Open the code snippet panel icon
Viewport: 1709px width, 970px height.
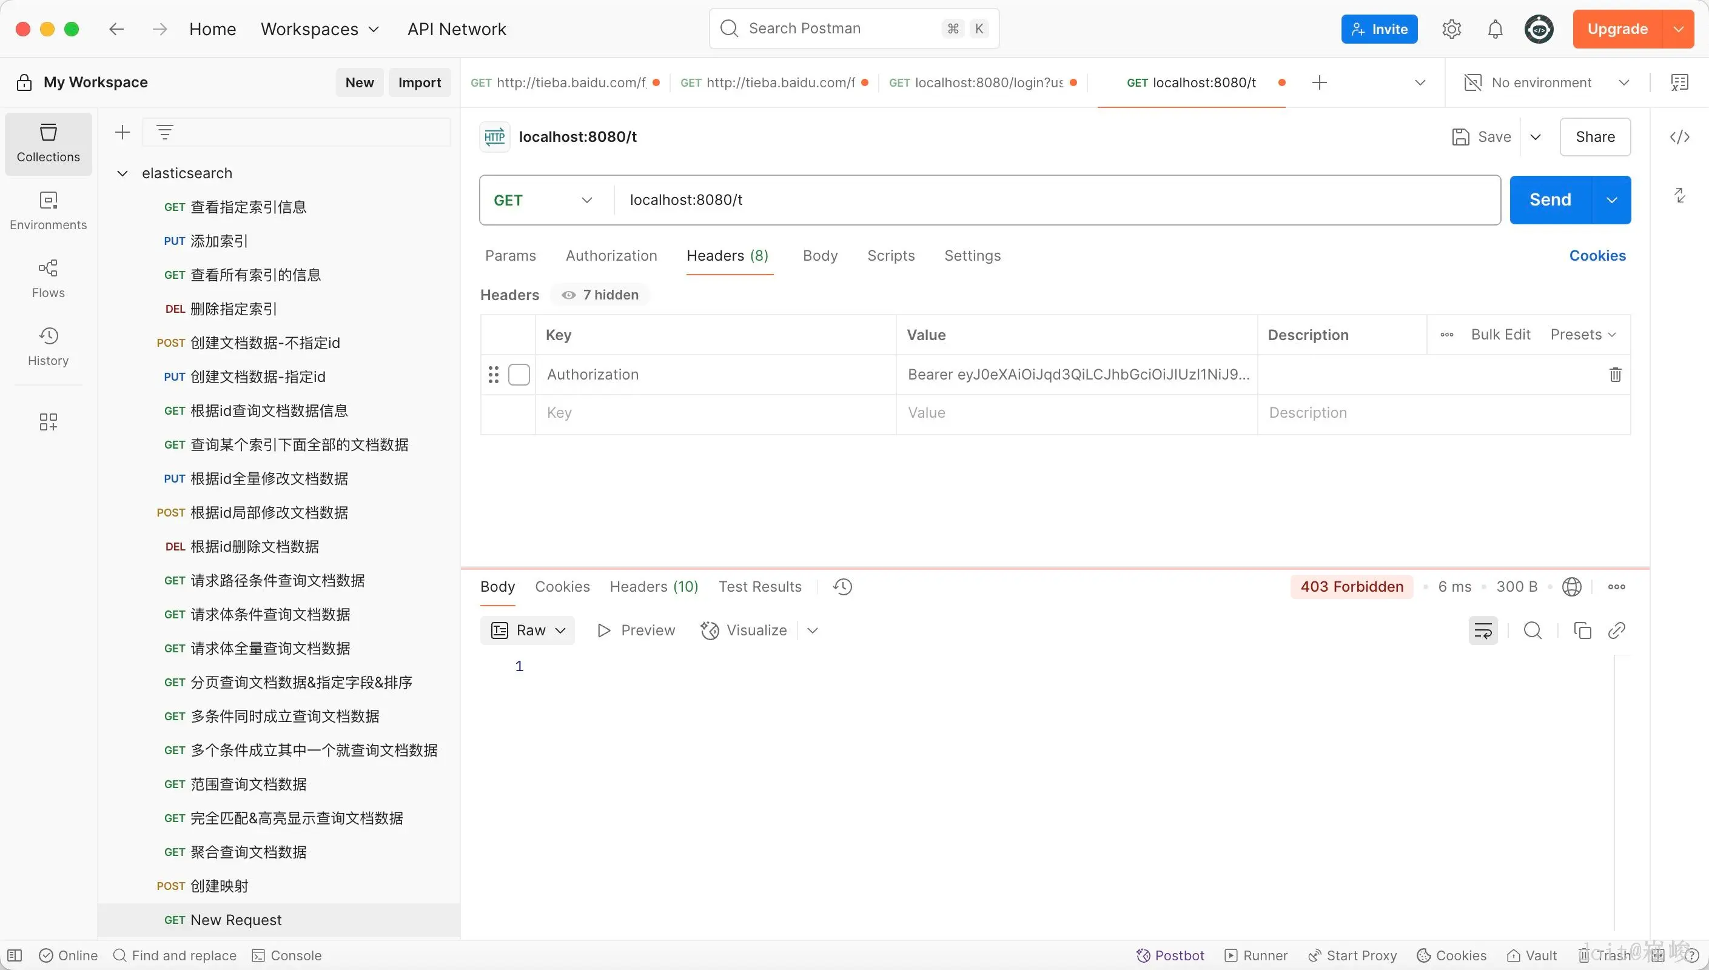pos(1679,137)
